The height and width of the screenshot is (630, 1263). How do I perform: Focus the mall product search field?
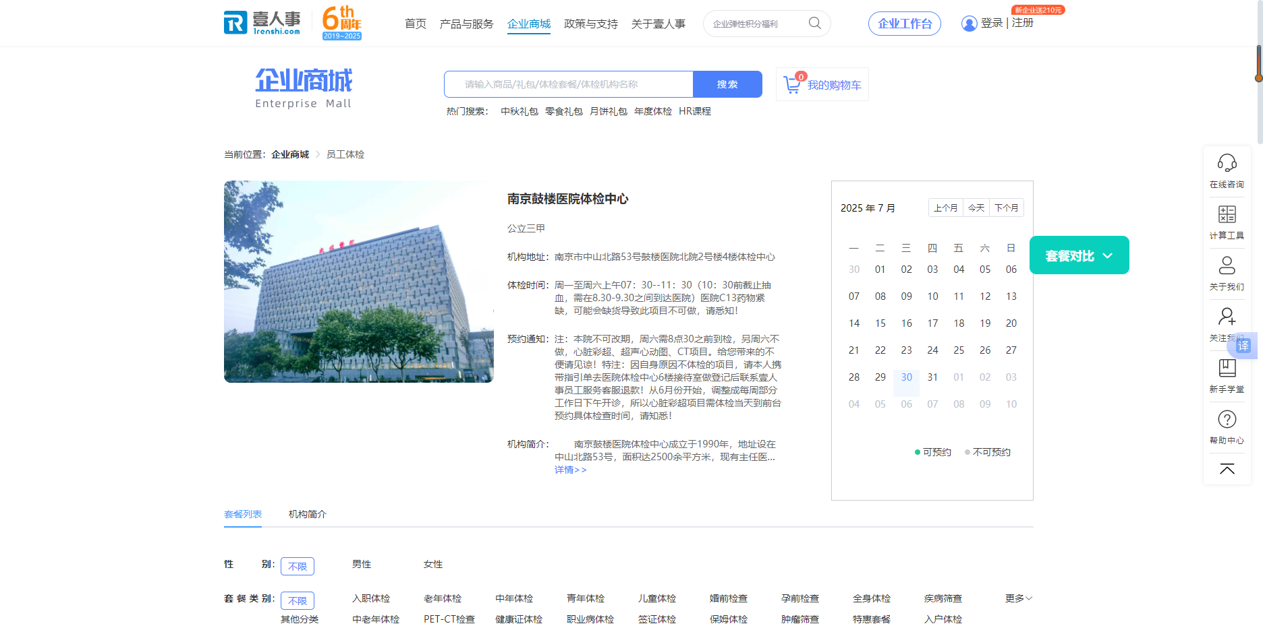tap(569, 84)
